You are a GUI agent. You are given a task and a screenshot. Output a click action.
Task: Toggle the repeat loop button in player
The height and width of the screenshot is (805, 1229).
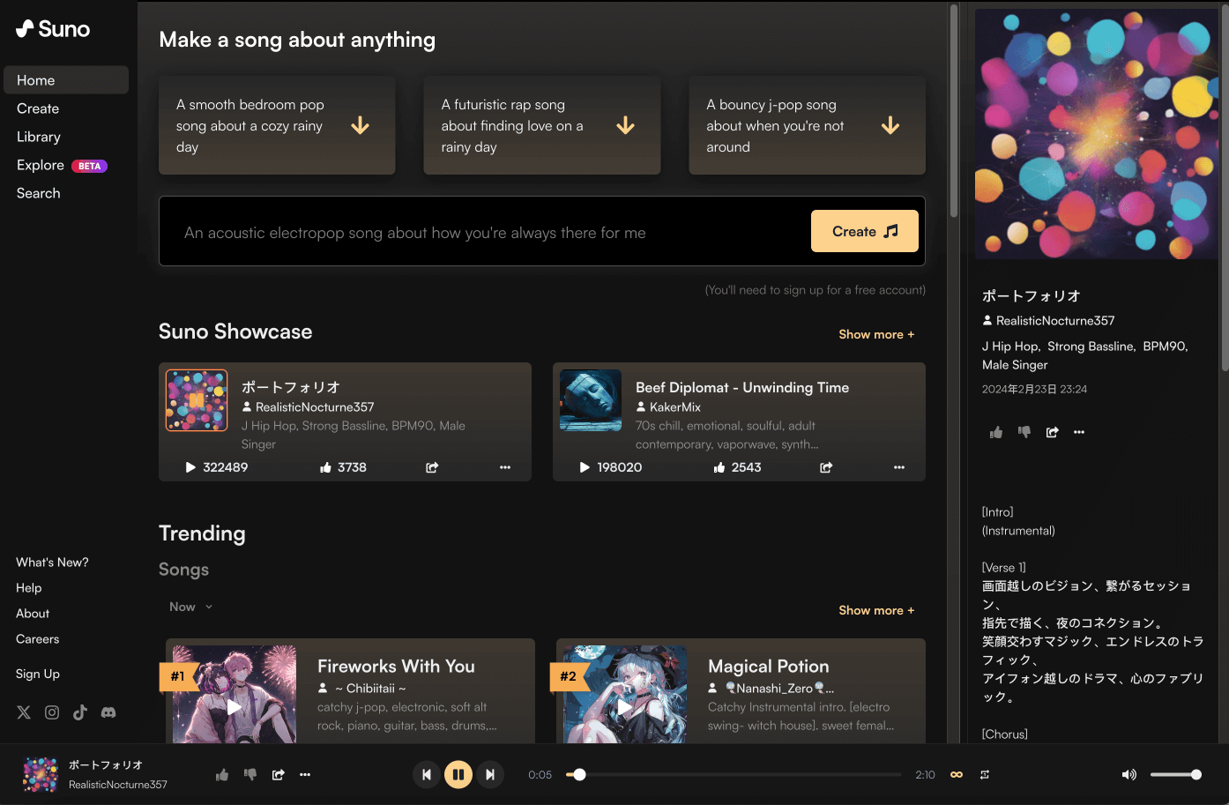[x=985, y=774]
